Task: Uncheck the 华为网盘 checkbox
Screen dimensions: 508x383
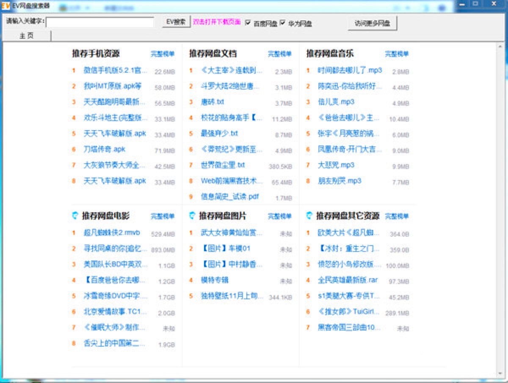Action: (x=283, y=22)
